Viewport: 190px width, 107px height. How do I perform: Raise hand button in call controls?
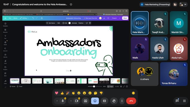coord(114,101)
